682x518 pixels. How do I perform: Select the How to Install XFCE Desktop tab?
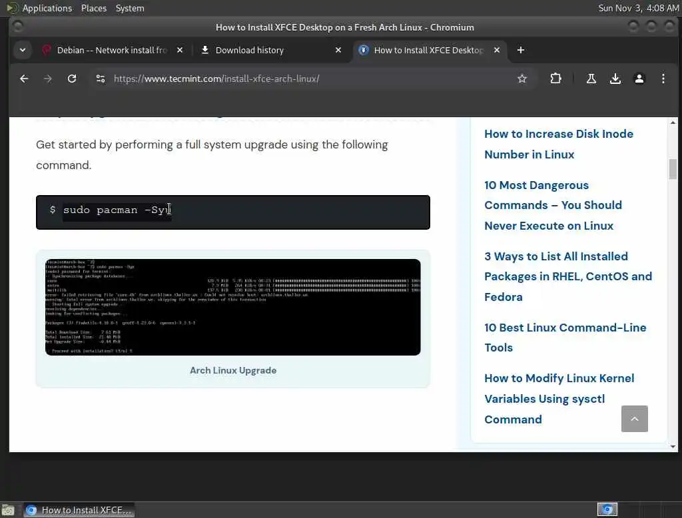tap(430, 50)
